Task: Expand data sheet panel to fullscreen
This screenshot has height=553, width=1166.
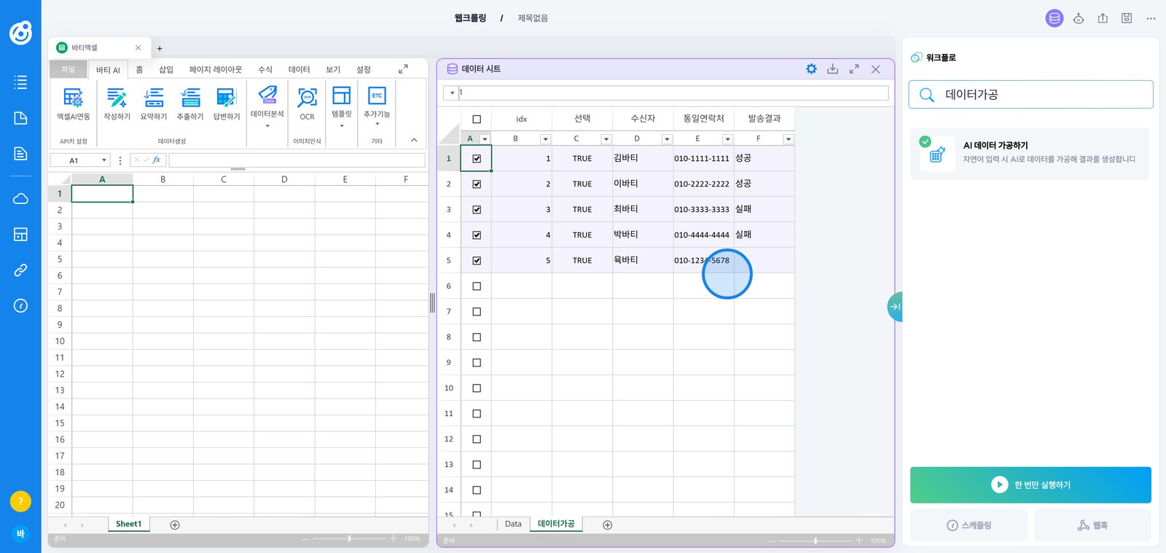Action: click(x=854, y=69)
